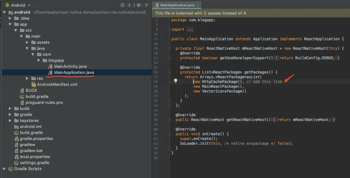This screenshot has width=350, height=178.
Task: Expand folded getUseDeveloperSupport method body
Action: [169, 58]
